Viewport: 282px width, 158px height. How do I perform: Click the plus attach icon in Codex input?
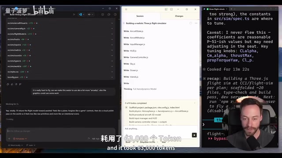(9, 139)
